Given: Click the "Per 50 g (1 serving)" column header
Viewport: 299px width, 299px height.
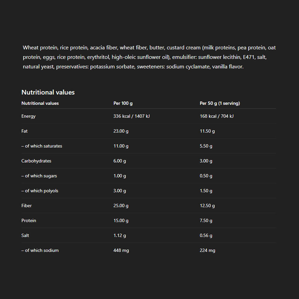Looking at the screenshot, I should (x=220, y=103).
